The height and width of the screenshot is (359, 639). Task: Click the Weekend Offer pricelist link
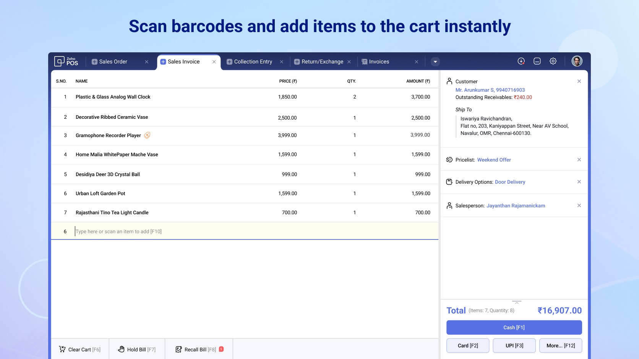pyautogui.click(x=494, y=160)
